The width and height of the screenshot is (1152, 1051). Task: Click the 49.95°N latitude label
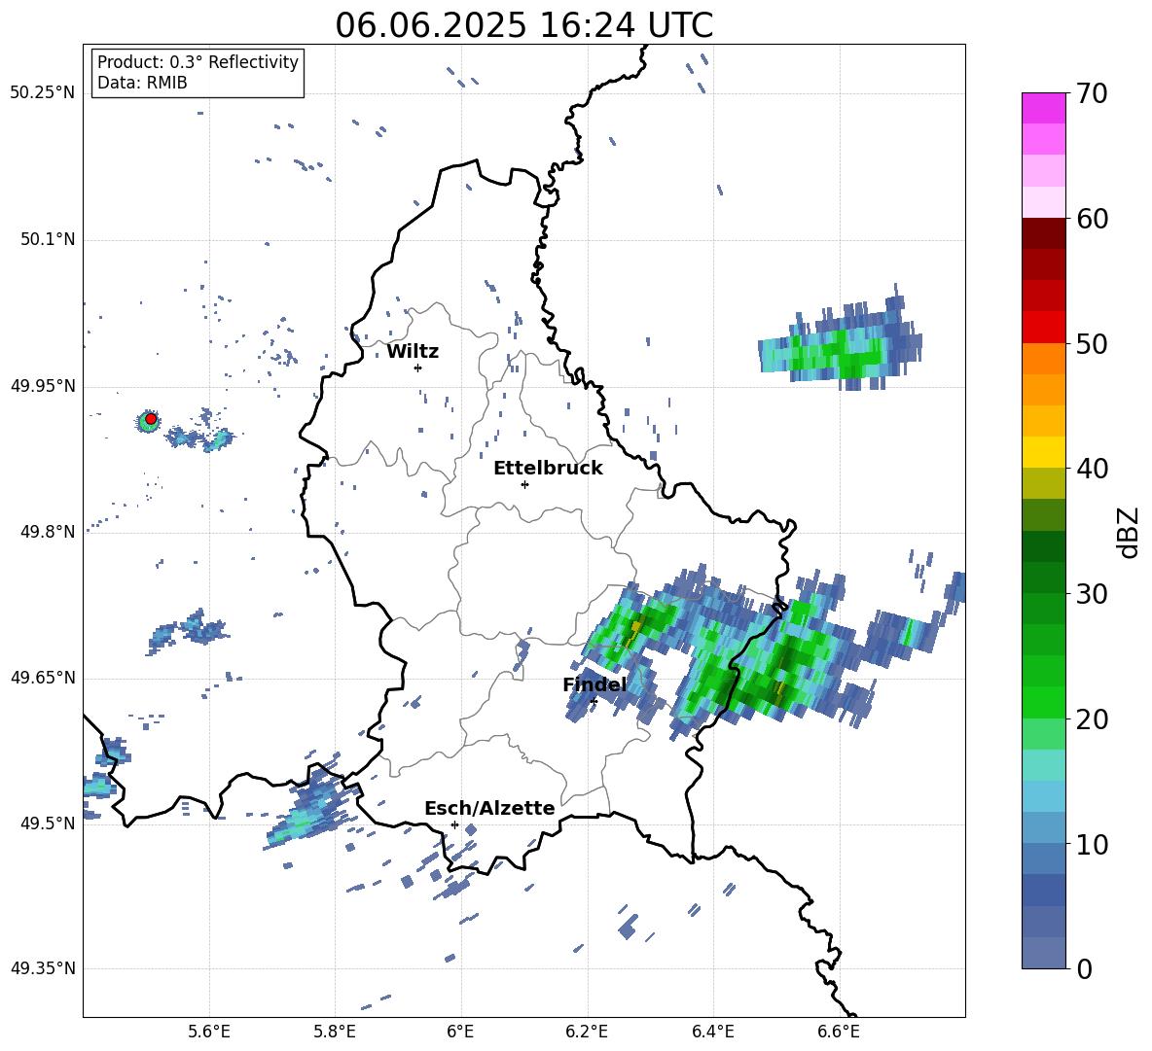point(43,386)
